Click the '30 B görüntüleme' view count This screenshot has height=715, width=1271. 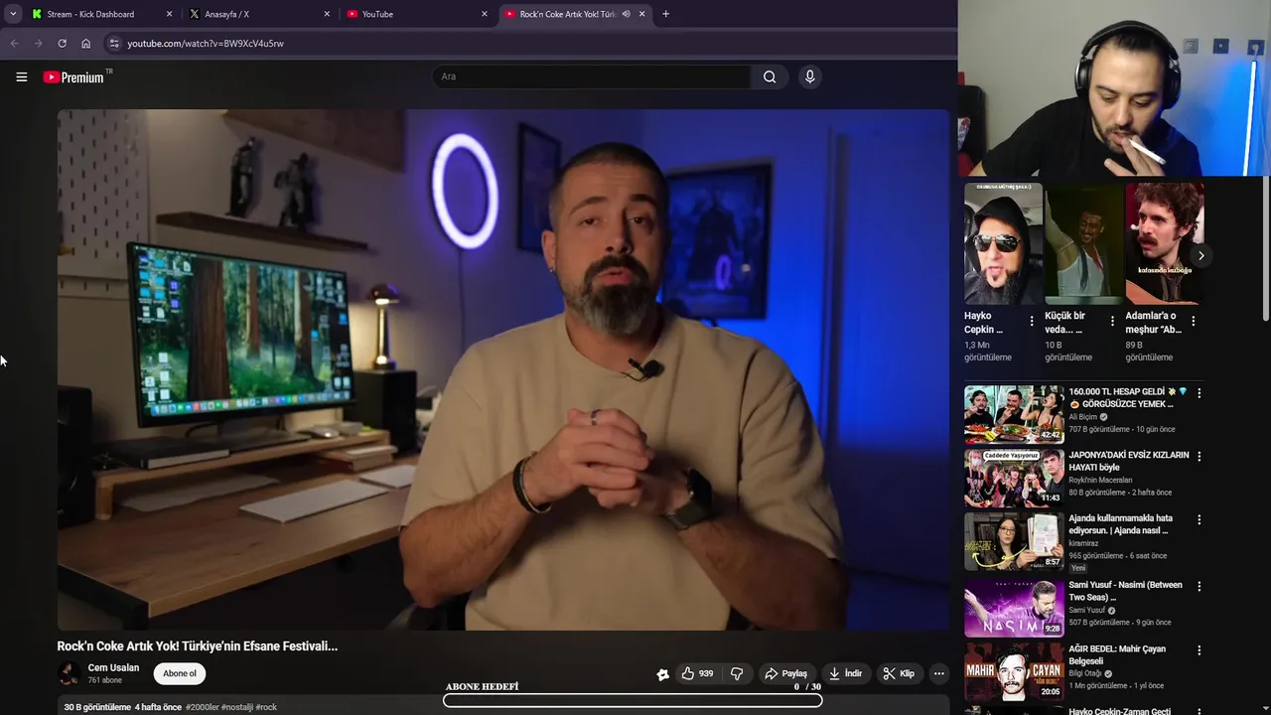97,707
